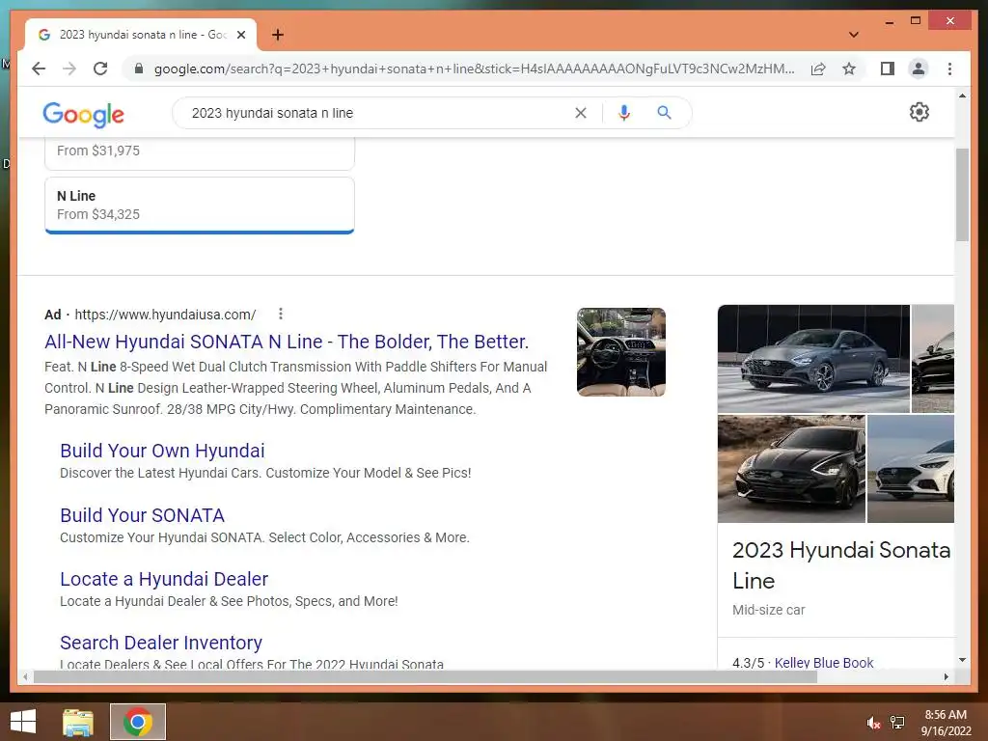Click the https://www.hyundaiusa.com/ ad URL
This screenshot has width=988, height=741.
click(x=165, y=315)
